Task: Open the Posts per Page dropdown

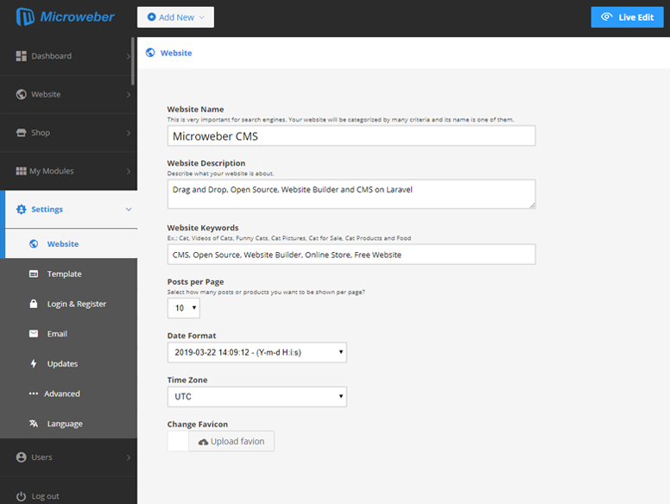Action: pyautogui.click(x=184, y=308)
